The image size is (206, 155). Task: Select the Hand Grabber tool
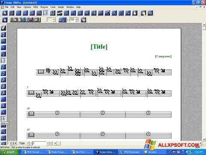143,13
